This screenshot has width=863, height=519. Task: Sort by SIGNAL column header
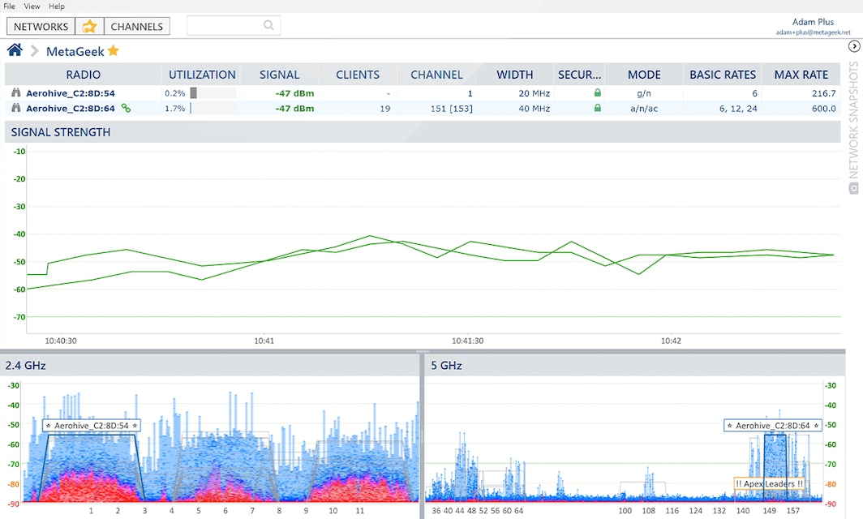pyautogui.click(x=280, y=75)
